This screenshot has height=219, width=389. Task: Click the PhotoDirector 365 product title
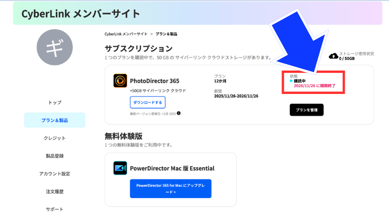pyautogui.click(x=155, y=81)
